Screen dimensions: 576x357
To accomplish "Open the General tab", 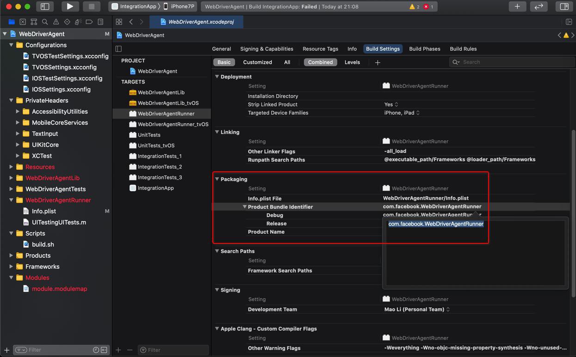I will click(x=222, y=49).
